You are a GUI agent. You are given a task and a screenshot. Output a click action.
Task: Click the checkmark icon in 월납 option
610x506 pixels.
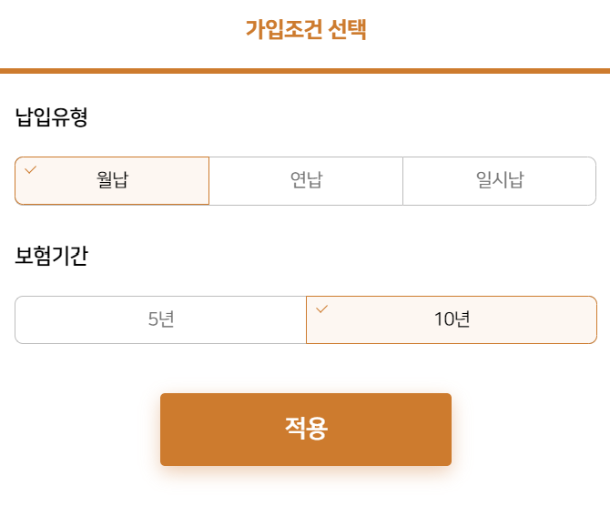tap(30, 170)
